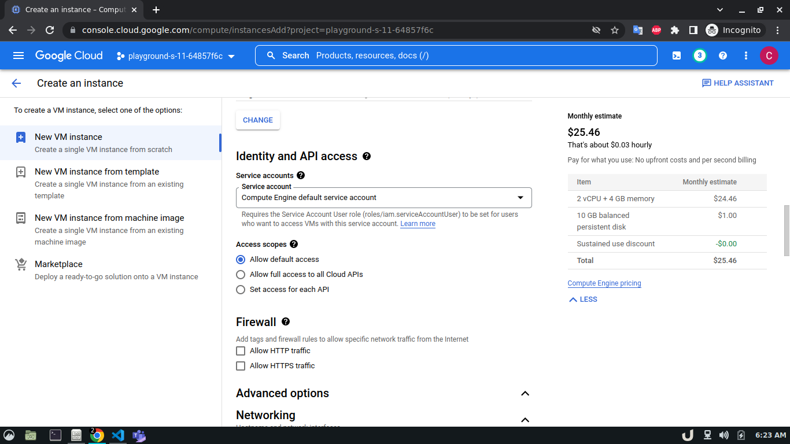The height and width of the screenshot is (444, 790).
Task: Enable Allow HTTPS traffic checkbox
Action: coord(241,366)
